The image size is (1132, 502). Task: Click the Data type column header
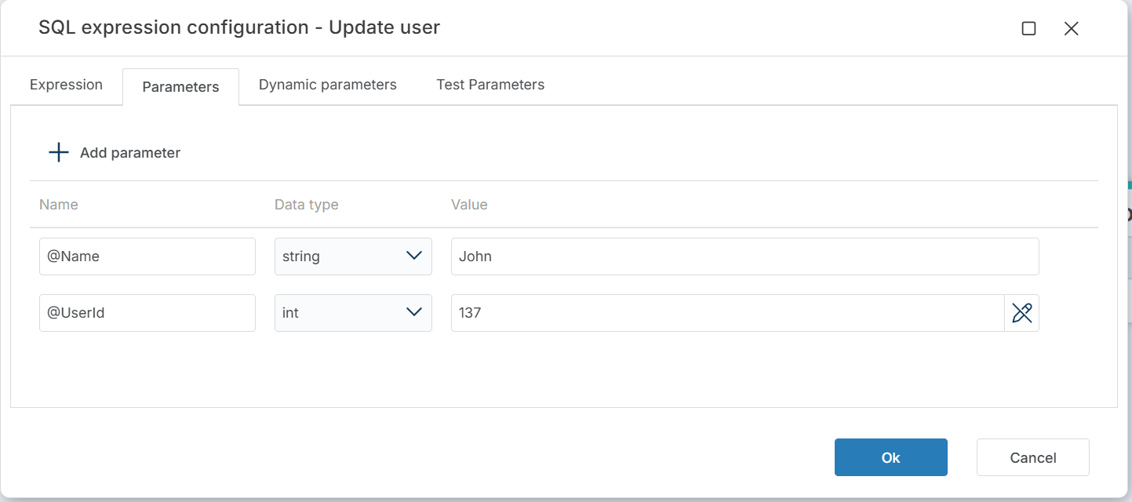pyautogui.click(x=307, y=205)
